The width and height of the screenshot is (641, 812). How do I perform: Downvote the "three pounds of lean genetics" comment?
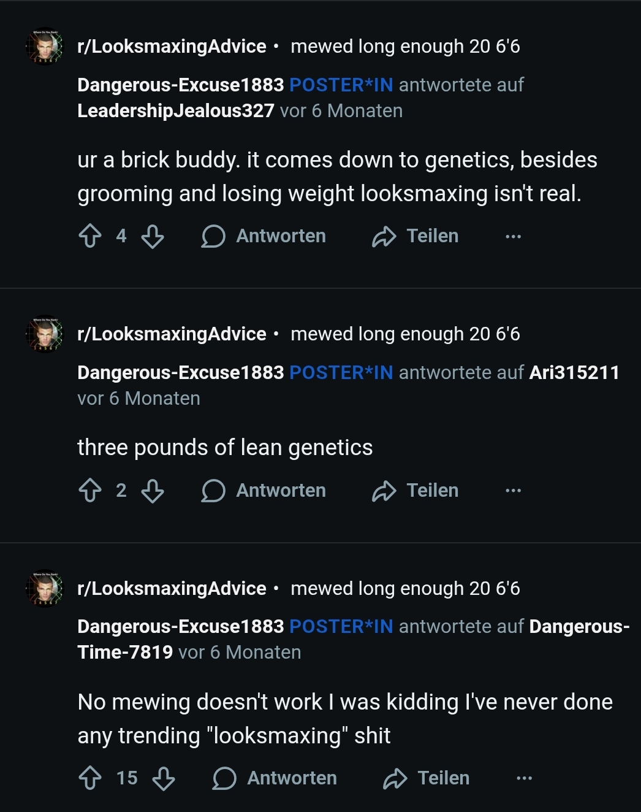[x=153, y=491]
